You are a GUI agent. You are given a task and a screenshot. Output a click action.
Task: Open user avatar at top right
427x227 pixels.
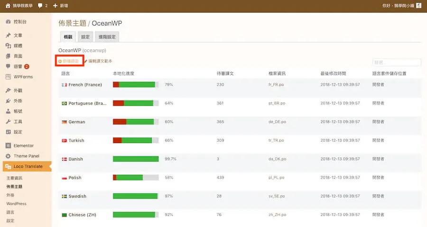(419, 6)
